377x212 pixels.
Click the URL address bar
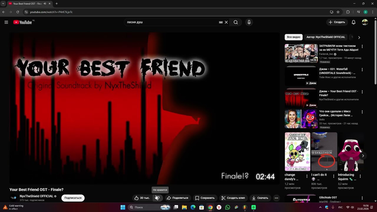click(x=177, y=12)
